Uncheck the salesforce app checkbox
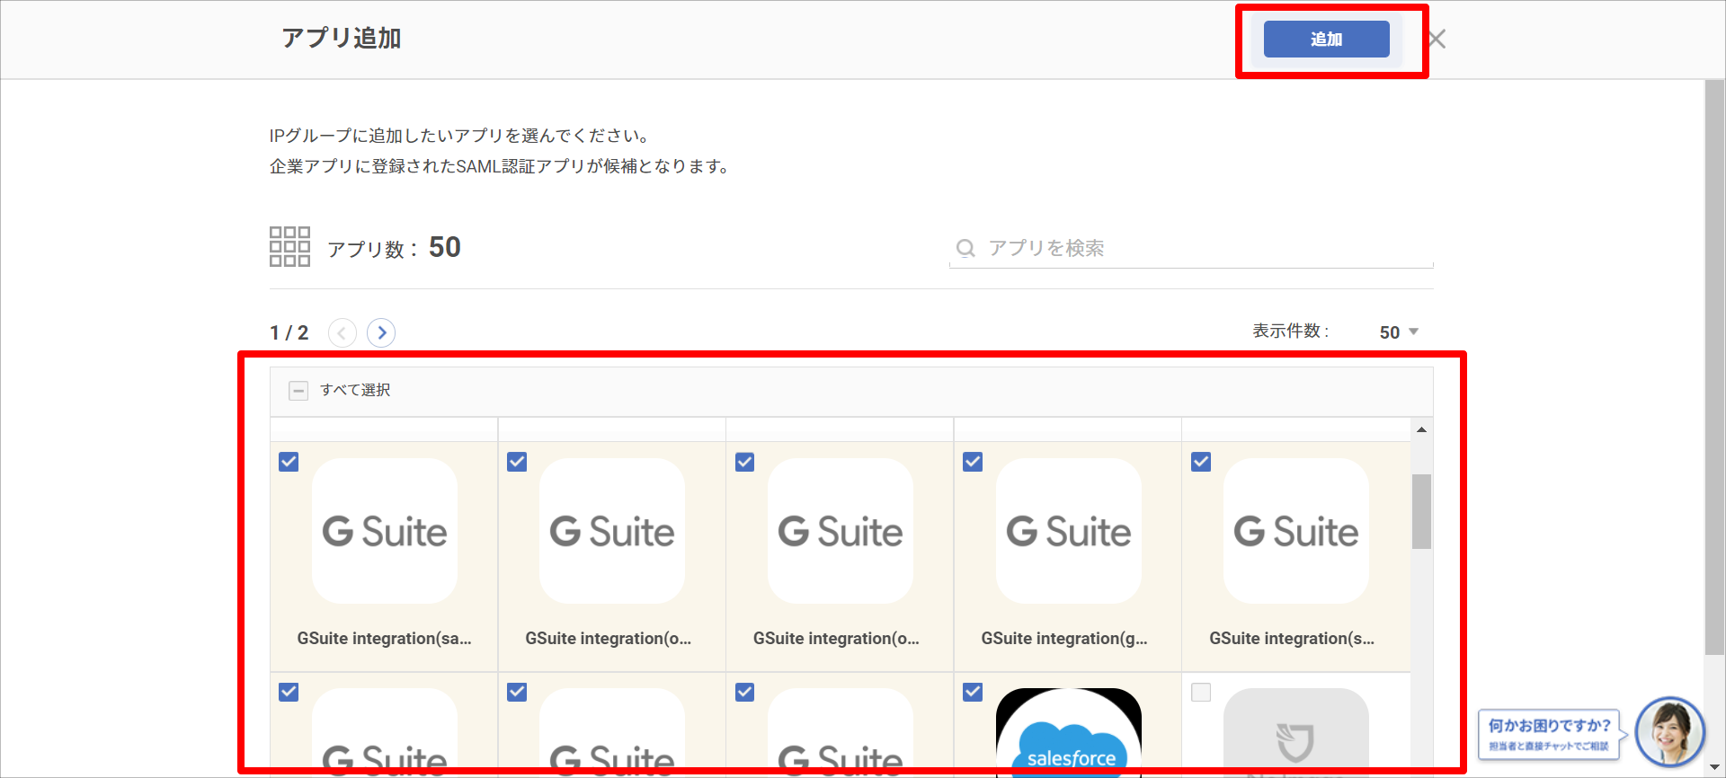The image size is (1726, 778). point(973,692)
